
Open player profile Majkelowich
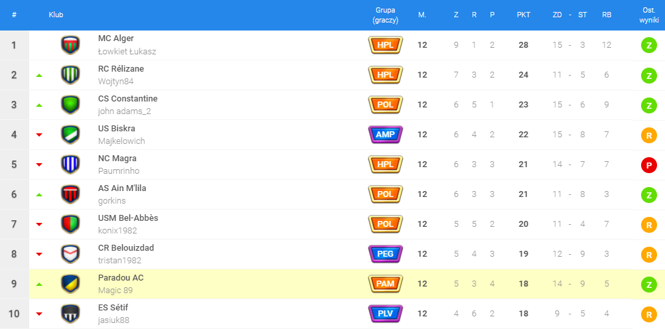(x=121, y=141)
